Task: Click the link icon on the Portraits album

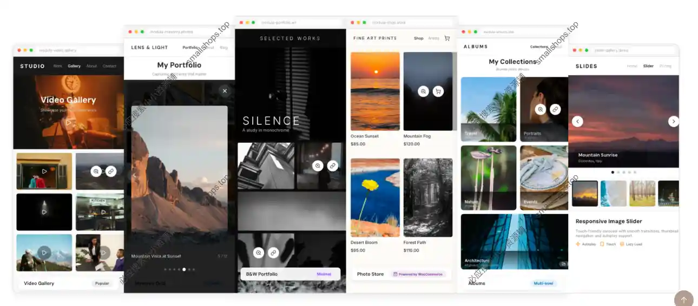Action: (555, 109)
